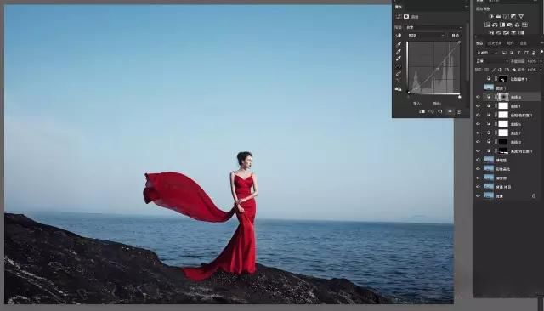Filter layers by smart objects icon
The height and width of the screenshot is (311, 544).
534,53
